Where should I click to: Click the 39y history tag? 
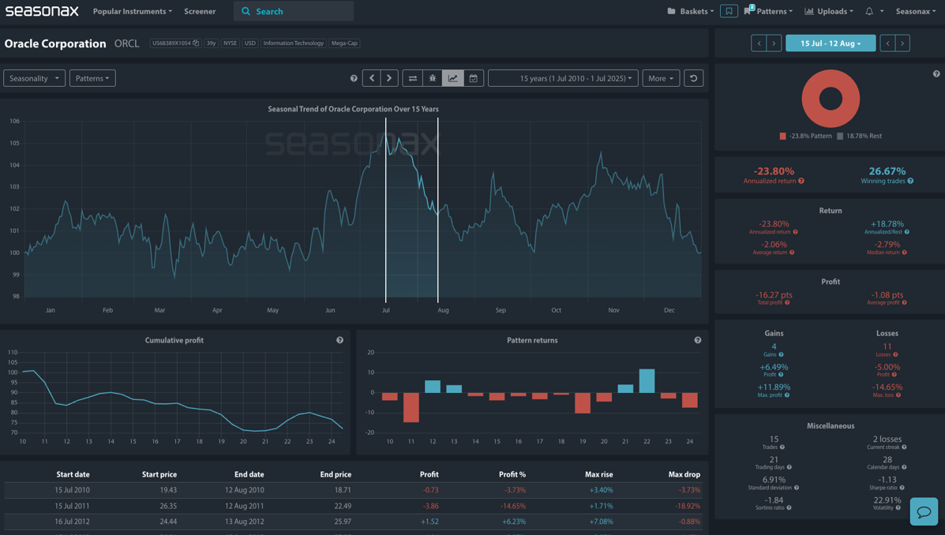pyautogui.click(x=211, y=43)
